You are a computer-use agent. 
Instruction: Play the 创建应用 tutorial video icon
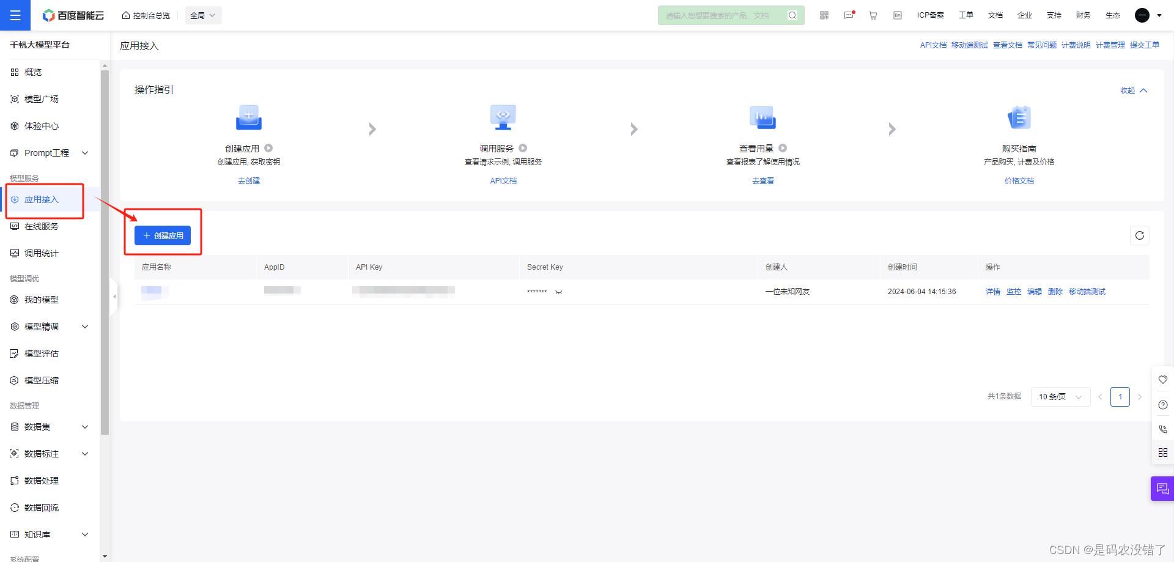pos(268,148)
